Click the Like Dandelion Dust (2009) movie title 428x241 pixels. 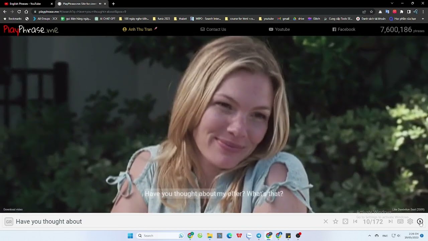(x=408, y=210)
